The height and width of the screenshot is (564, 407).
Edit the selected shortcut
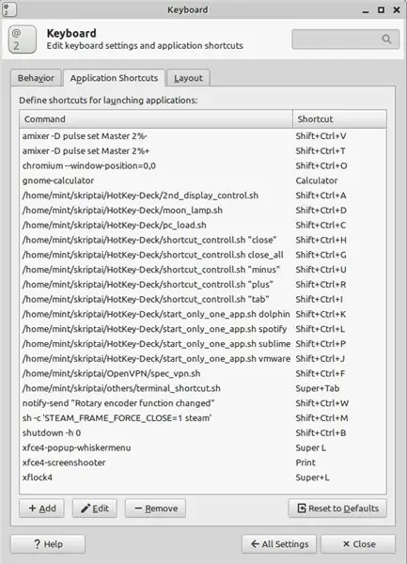click(x=95, y=509)
